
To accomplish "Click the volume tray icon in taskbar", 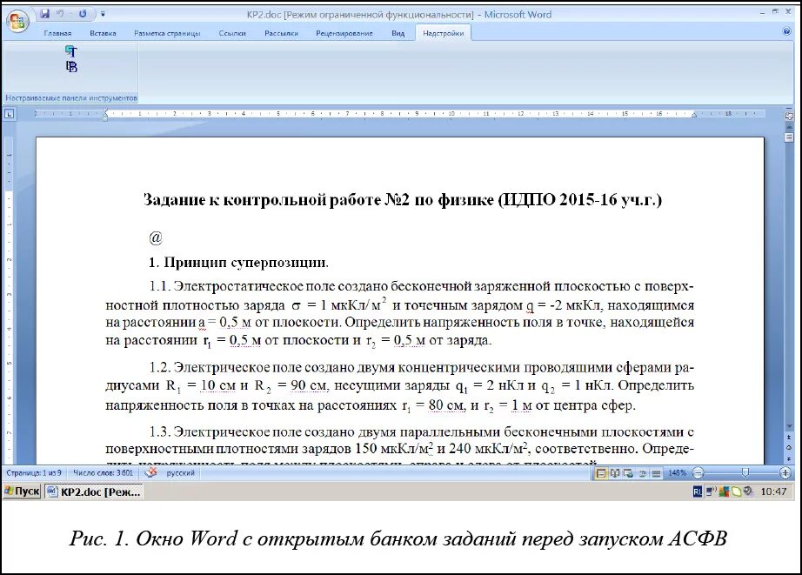I will tap(749, 491).
